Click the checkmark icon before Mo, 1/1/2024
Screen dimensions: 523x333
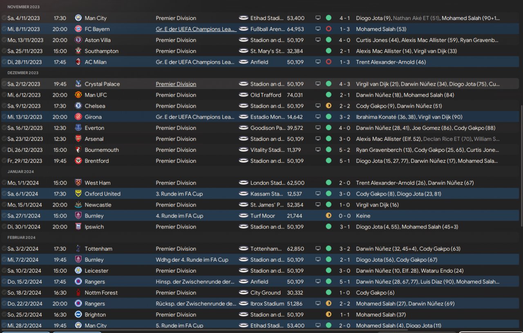pos(4,183)
